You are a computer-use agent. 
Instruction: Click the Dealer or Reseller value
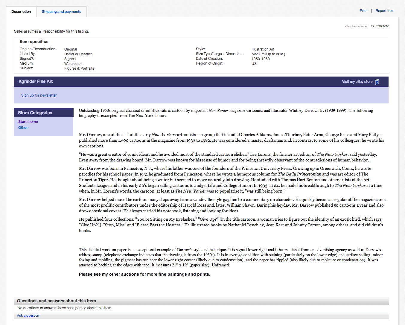(x=78, y=54)
